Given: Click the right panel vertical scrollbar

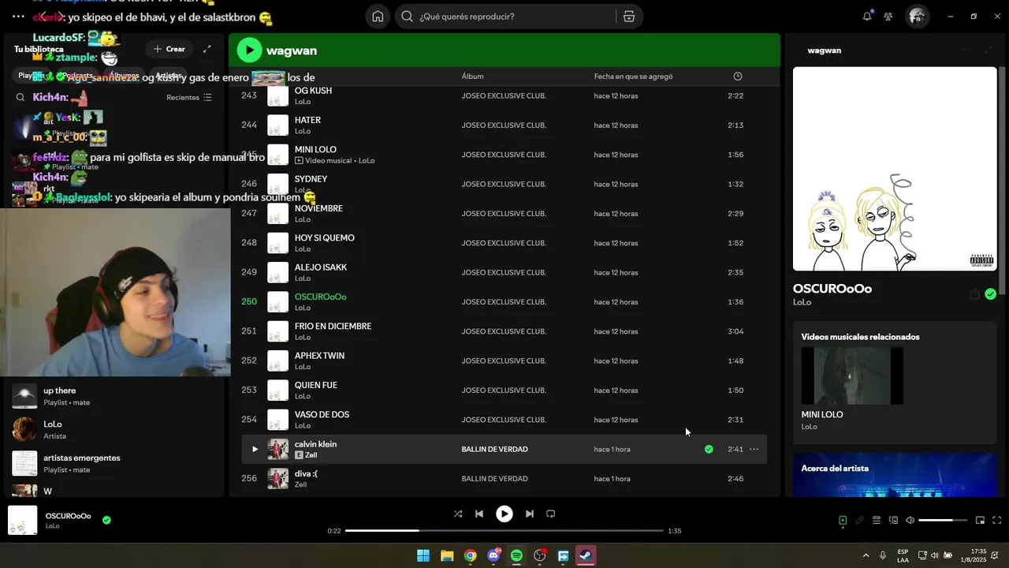Looking at the screenshot, I should click(1003, 181).
